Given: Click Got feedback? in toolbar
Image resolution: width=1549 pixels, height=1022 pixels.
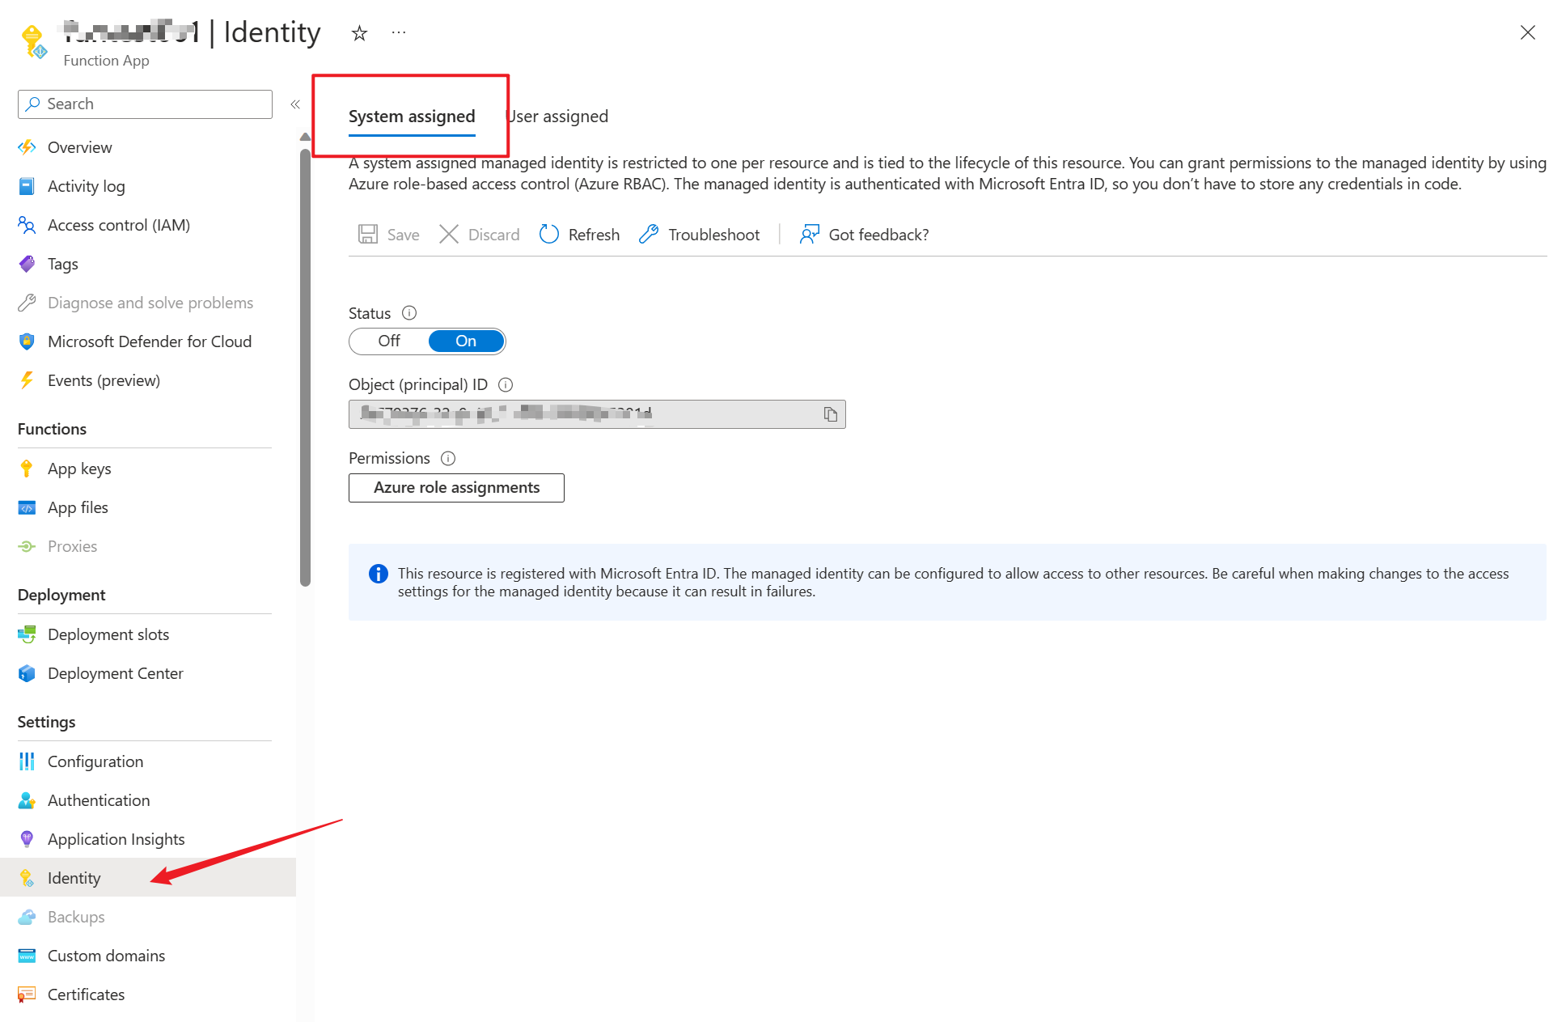Looking at the screenshot, I should tap(864, 235).
